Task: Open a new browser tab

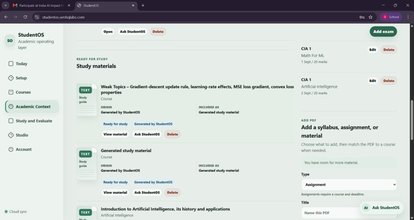Action: coord(143,5)
